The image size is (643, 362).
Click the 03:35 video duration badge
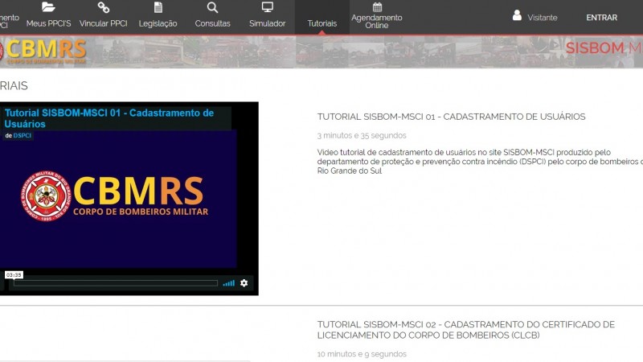pos(14,275)
